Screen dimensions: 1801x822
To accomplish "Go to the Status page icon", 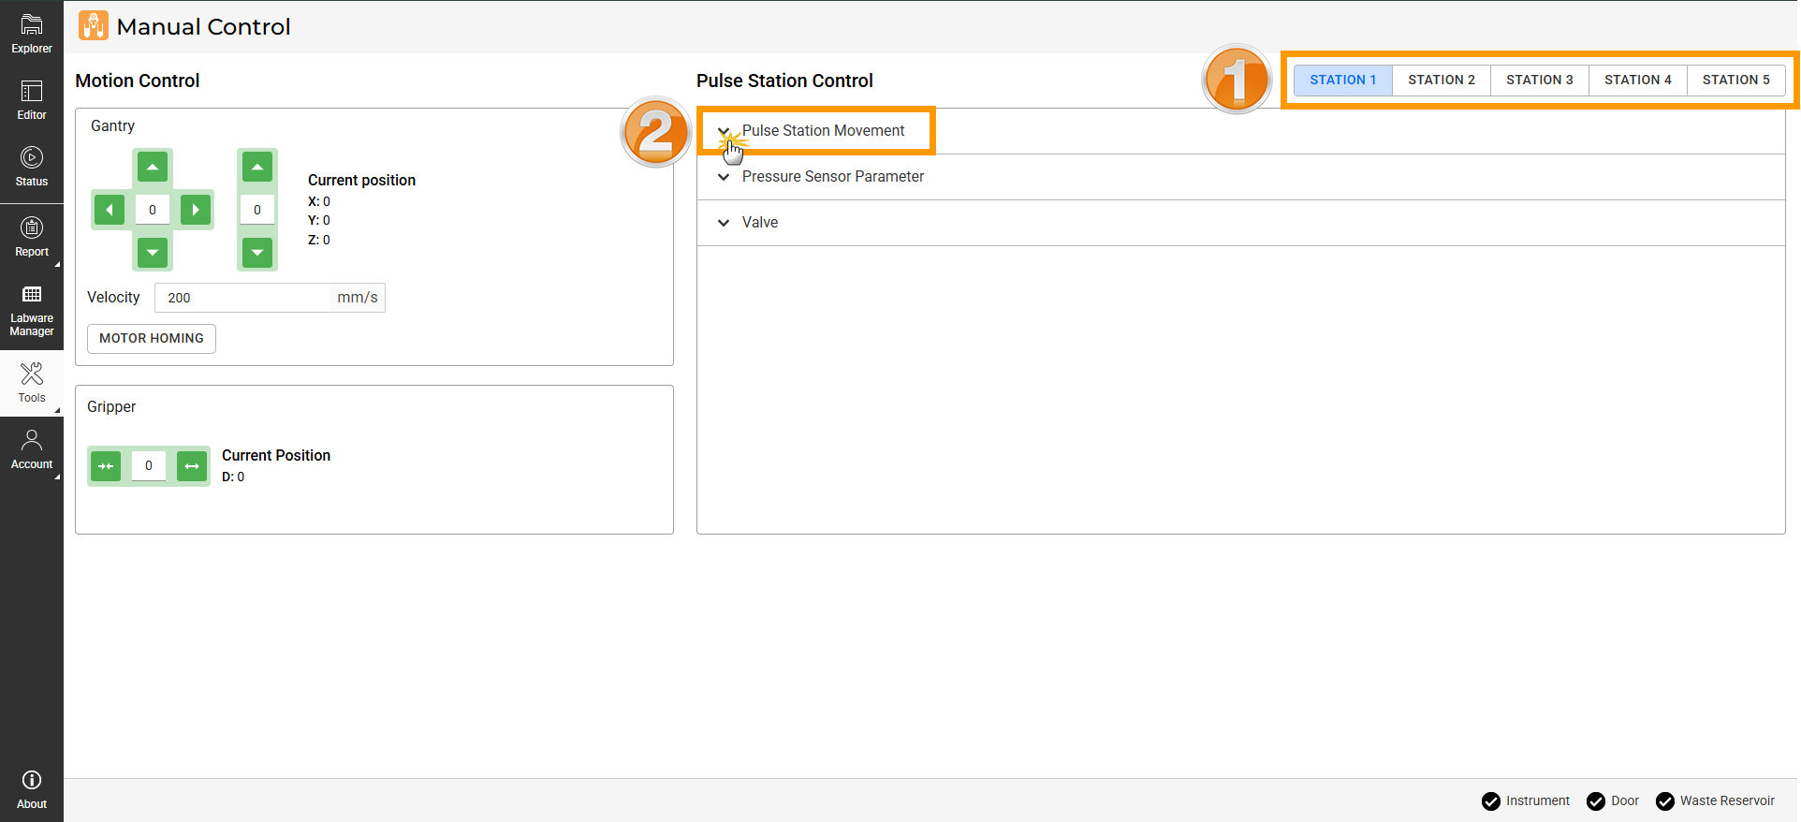I will [x=32, y=167].
